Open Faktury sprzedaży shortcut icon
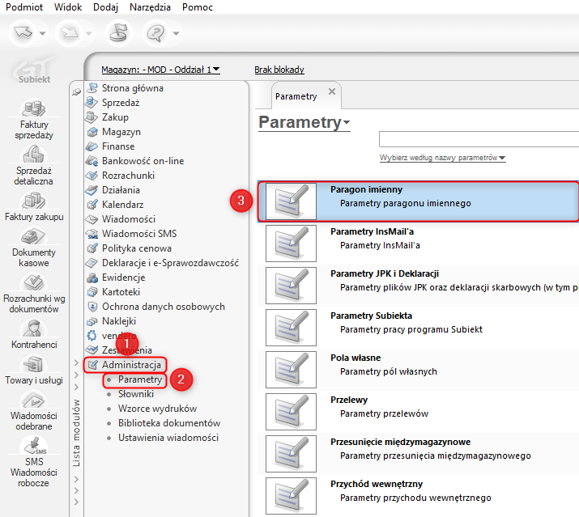579x517 pixels. click(33, 109)
